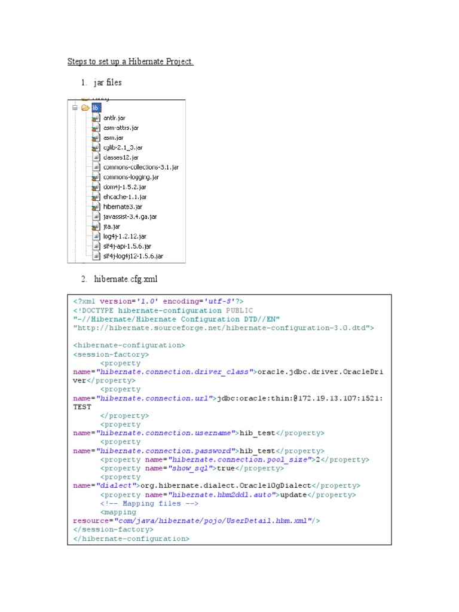The height and width of the screenshot is (612, 459).
Task: Select the ehcache-1.1.jar file name
Action: [x=125, y=197]
